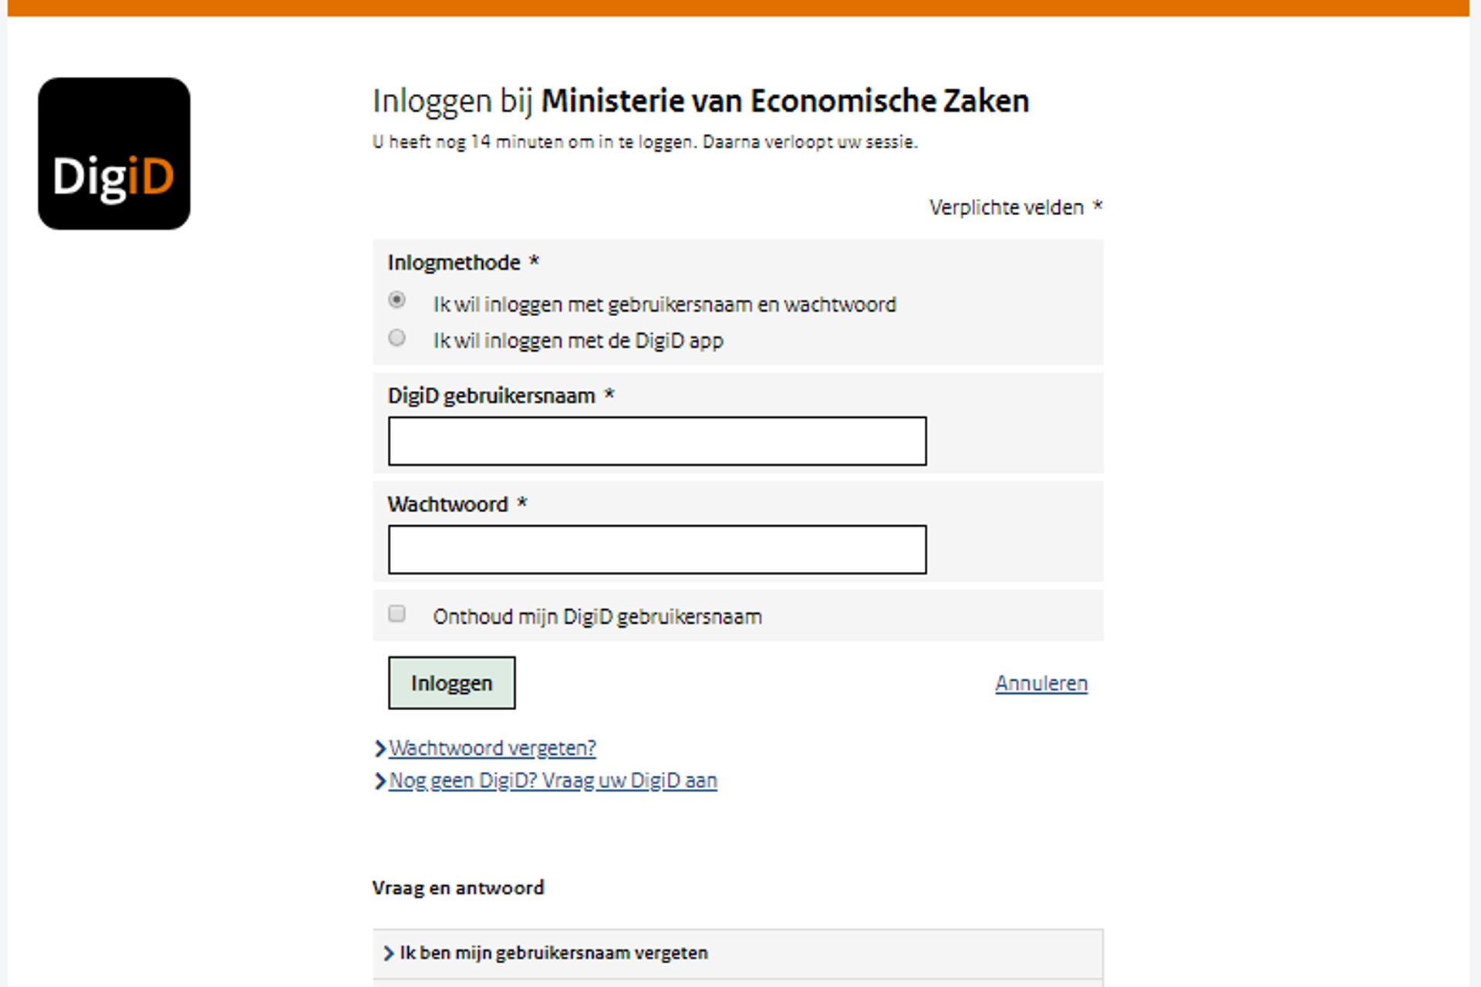
Task: Click the arrow icon before 'Nog geen DigiD?'
Action: click(x=380, y=781)
